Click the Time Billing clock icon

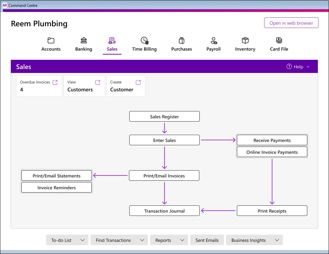144,40
